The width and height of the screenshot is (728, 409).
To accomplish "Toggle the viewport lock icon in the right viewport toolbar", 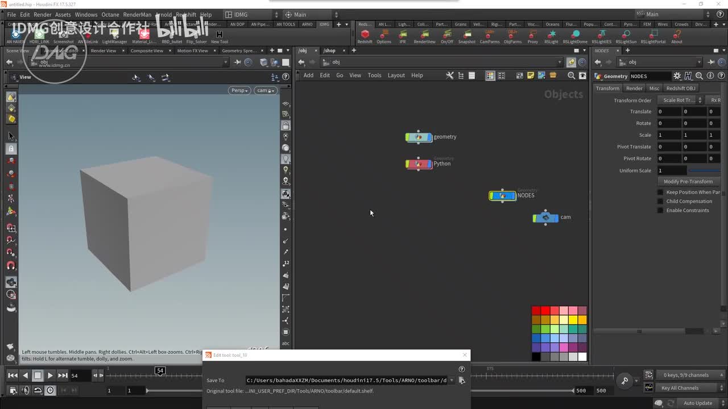I will tap(286, 126).
